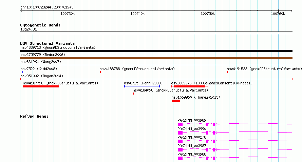302x162 pixels.
Task: Open variant label nsv831964 (Wong2007)
Action: 41,62
